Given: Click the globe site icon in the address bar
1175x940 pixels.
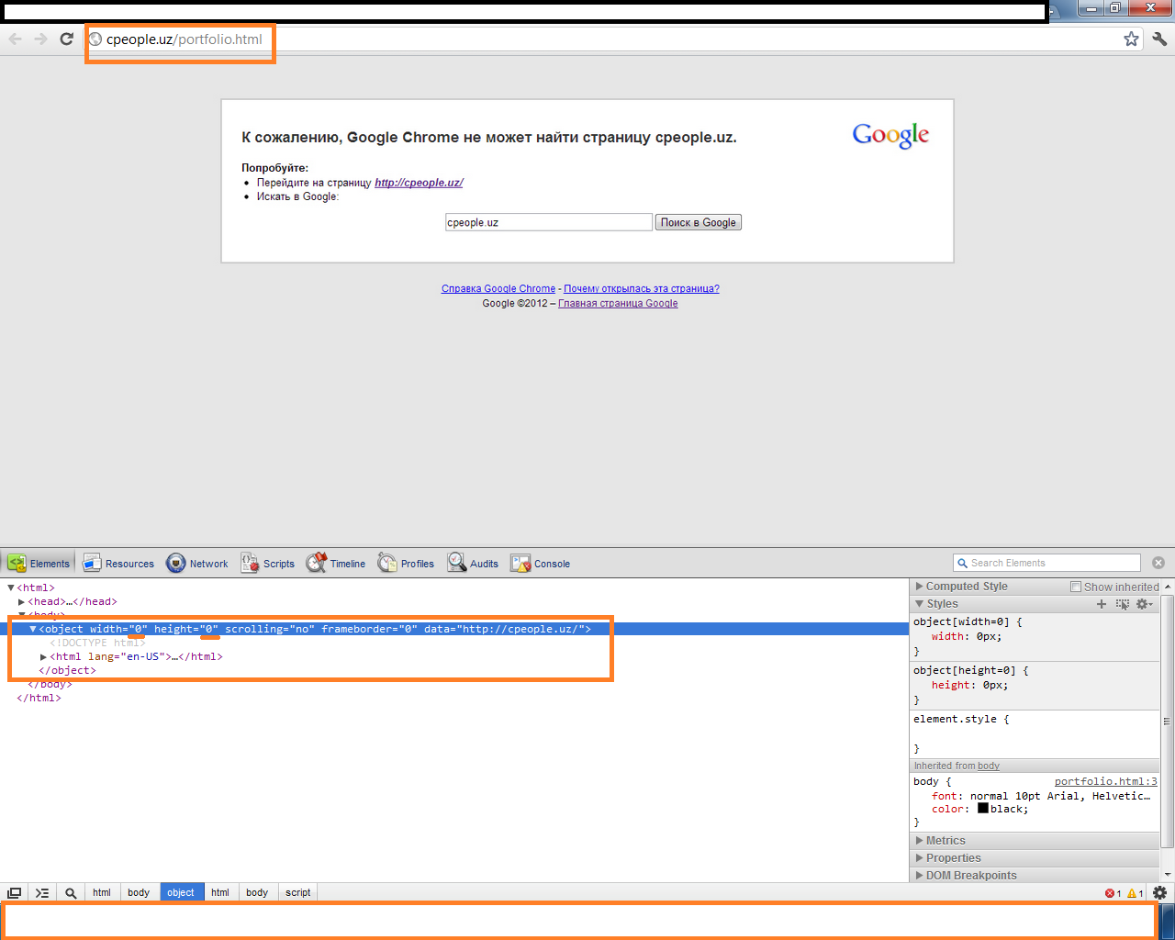Looking at the screenshot, I should click(95, 39).
